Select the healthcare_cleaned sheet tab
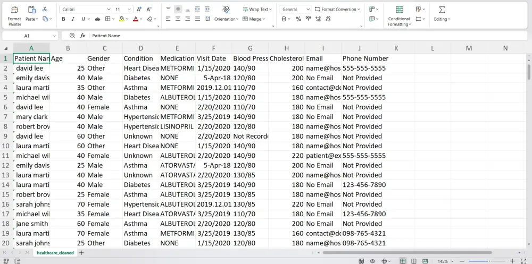 [55, 253]
